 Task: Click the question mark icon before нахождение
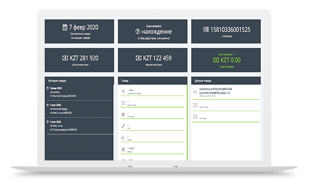[138, 32]
